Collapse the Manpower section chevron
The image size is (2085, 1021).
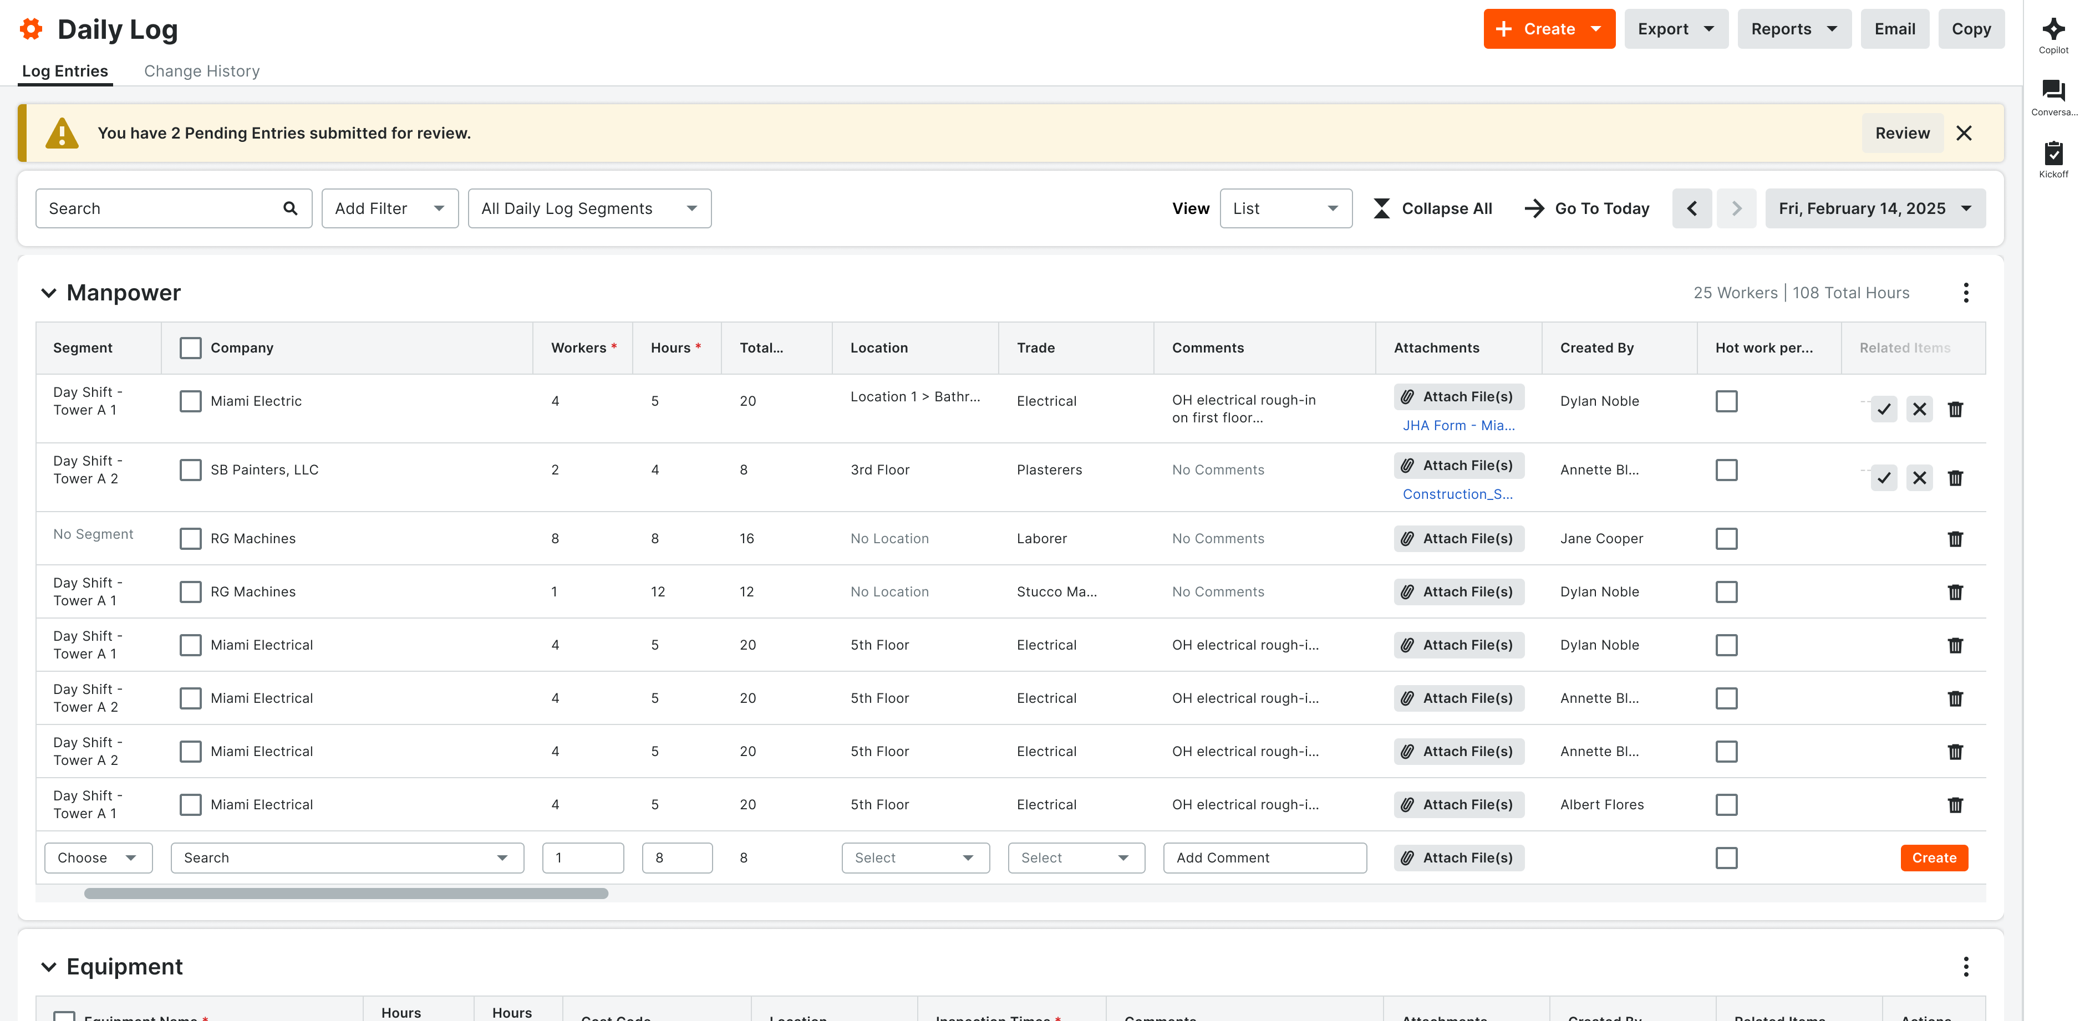(49, 293)
